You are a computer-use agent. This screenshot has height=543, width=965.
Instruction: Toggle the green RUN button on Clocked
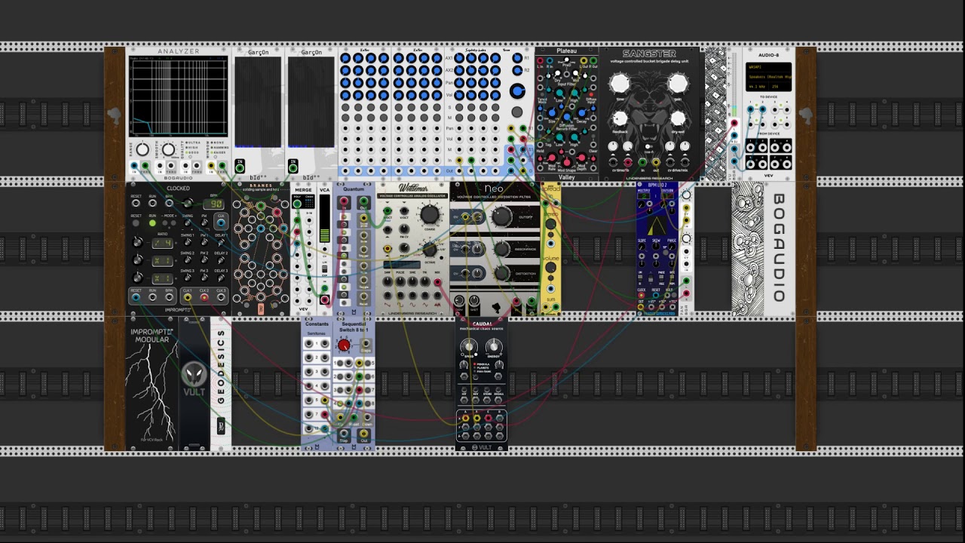coord(152,223)
